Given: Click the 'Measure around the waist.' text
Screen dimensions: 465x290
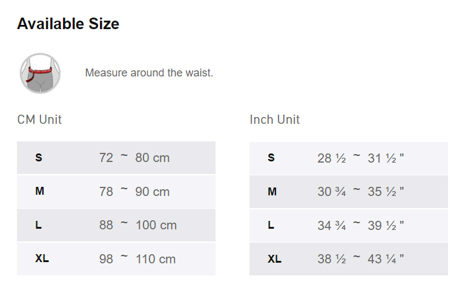Looking at the screenshot, I should point(149,73).
